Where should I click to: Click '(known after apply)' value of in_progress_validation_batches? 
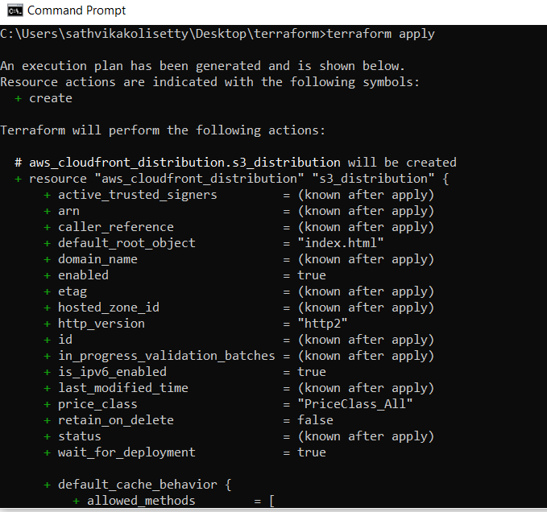pyautogui.click(x=366, y=356)
